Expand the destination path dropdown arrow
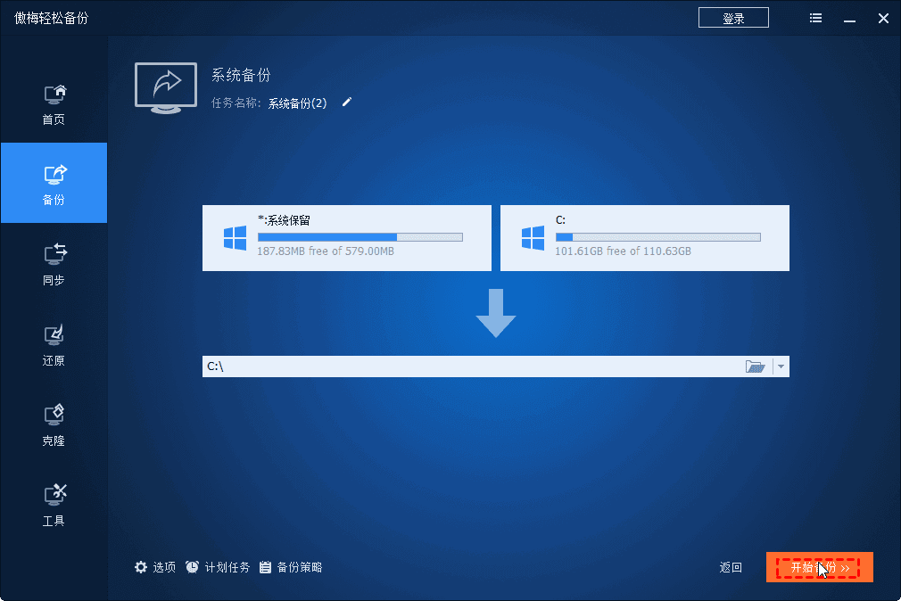901x601 pixels. click(780, 366)
